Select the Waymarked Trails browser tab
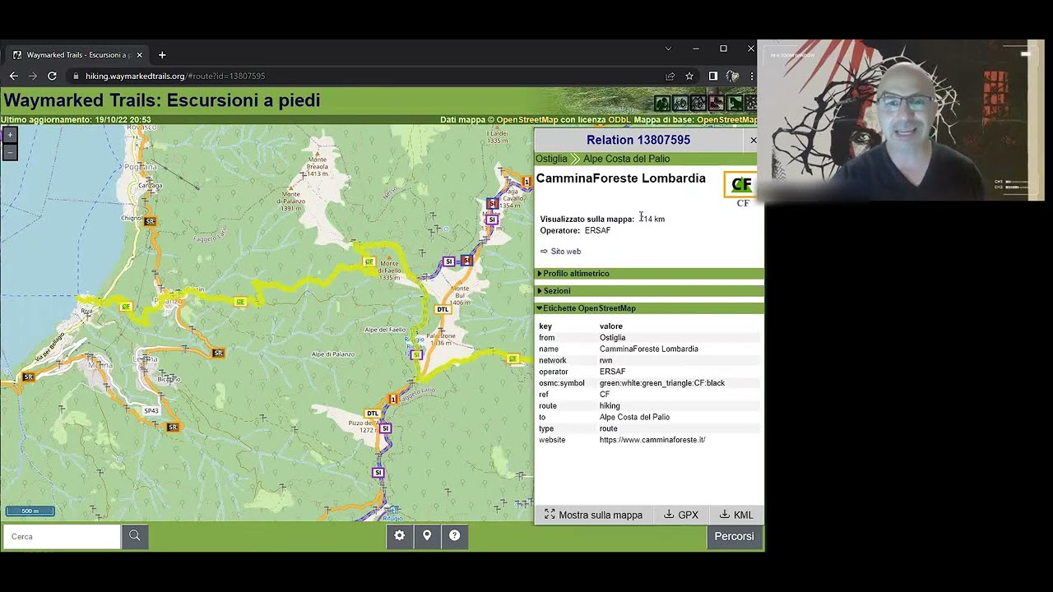Screen dimensions: 1053x592 pos(77,55)
